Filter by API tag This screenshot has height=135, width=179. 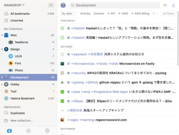(x=111, y=14)
